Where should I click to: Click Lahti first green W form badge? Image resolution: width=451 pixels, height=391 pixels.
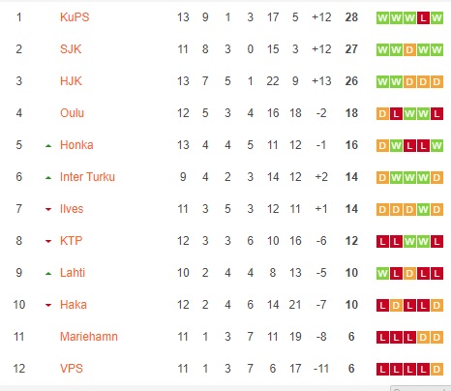tap(382, 273)
